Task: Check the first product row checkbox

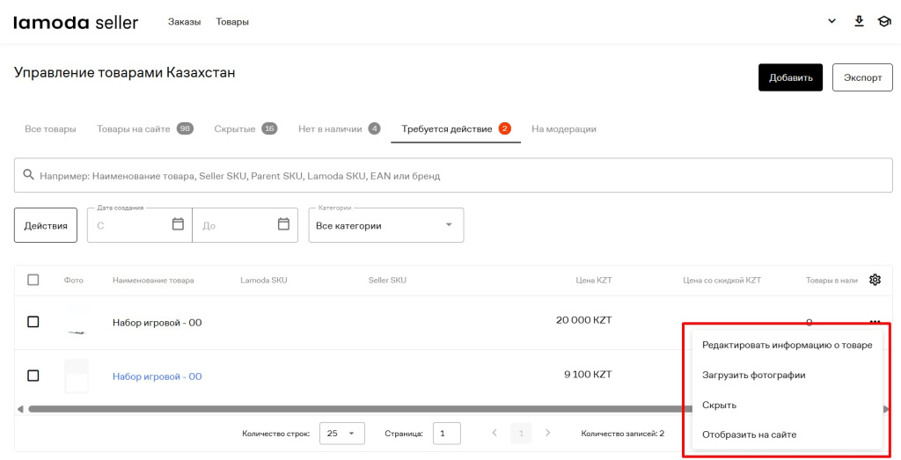Action: click(x=33, y=322)
